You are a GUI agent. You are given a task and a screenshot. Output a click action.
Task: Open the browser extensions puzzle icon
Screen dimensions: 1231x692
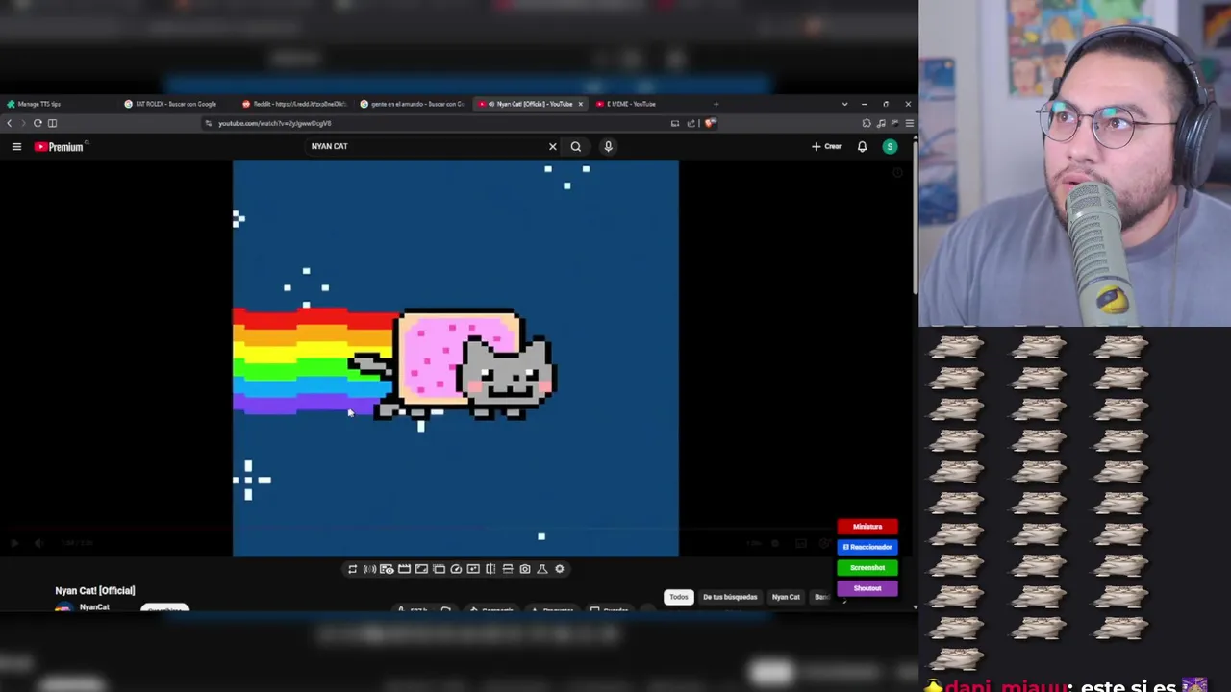click(867, 123)
